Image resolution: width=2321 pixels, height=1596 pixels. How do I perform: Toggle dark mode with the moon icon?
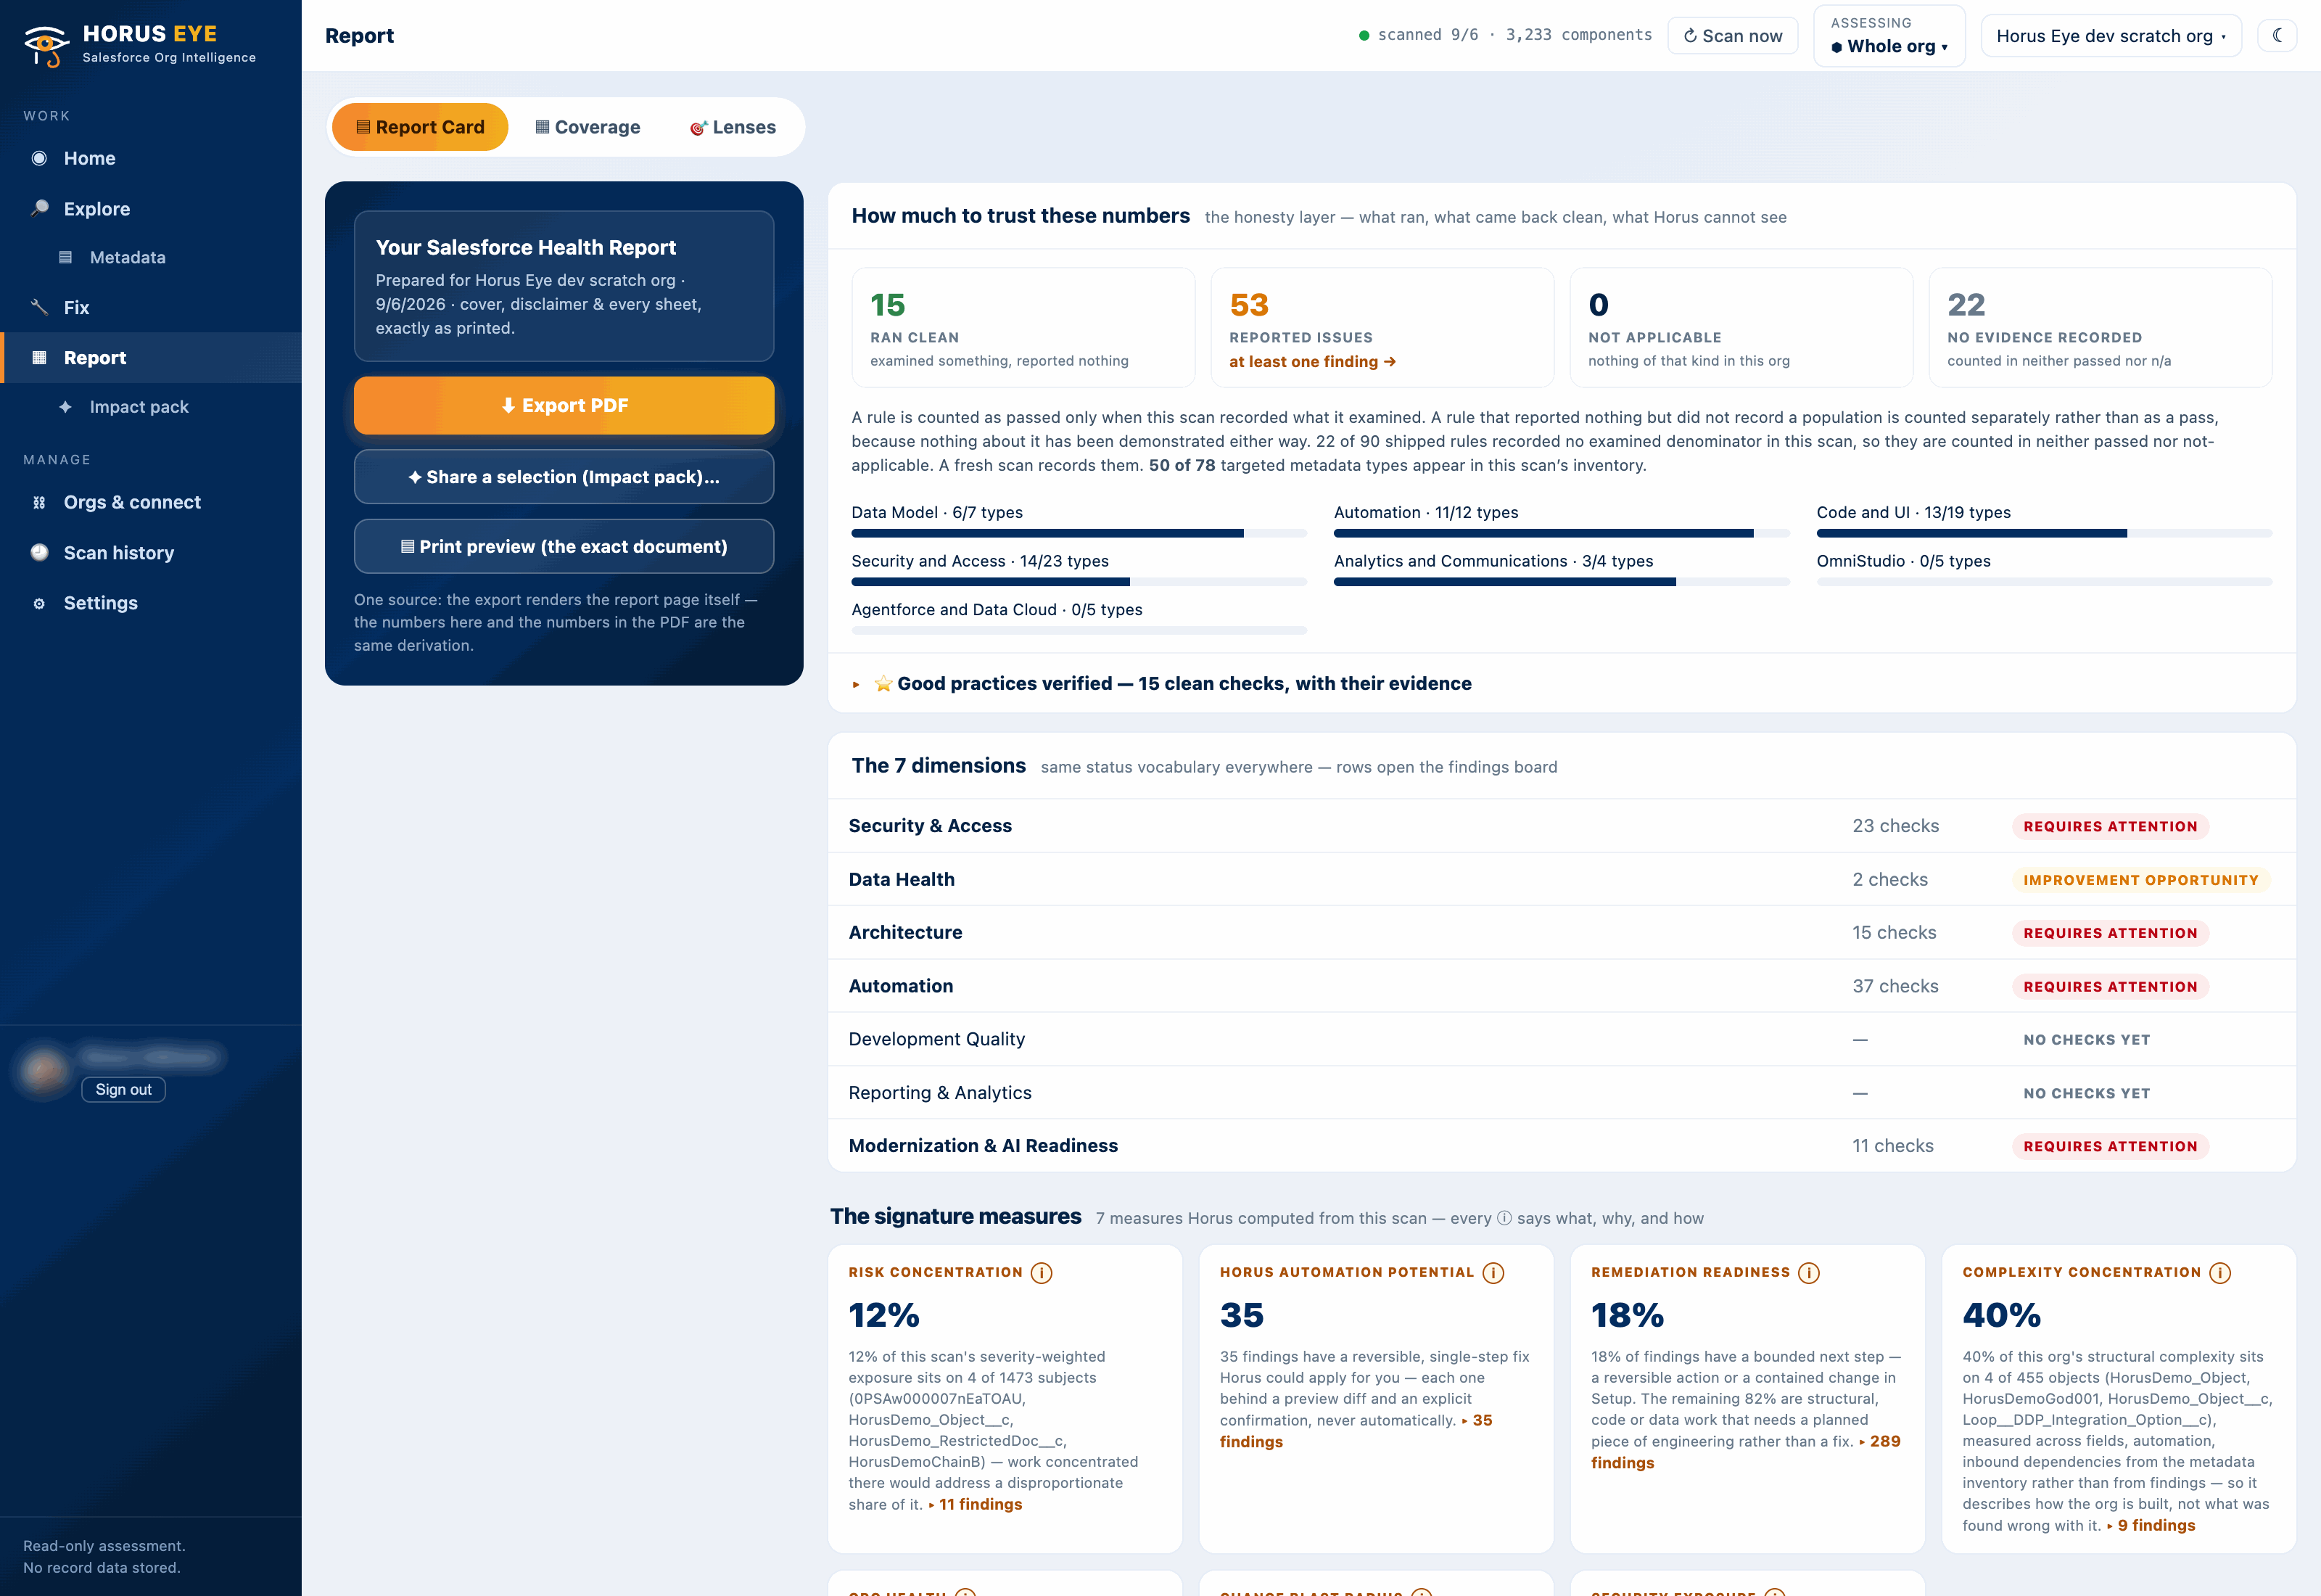2277,35
